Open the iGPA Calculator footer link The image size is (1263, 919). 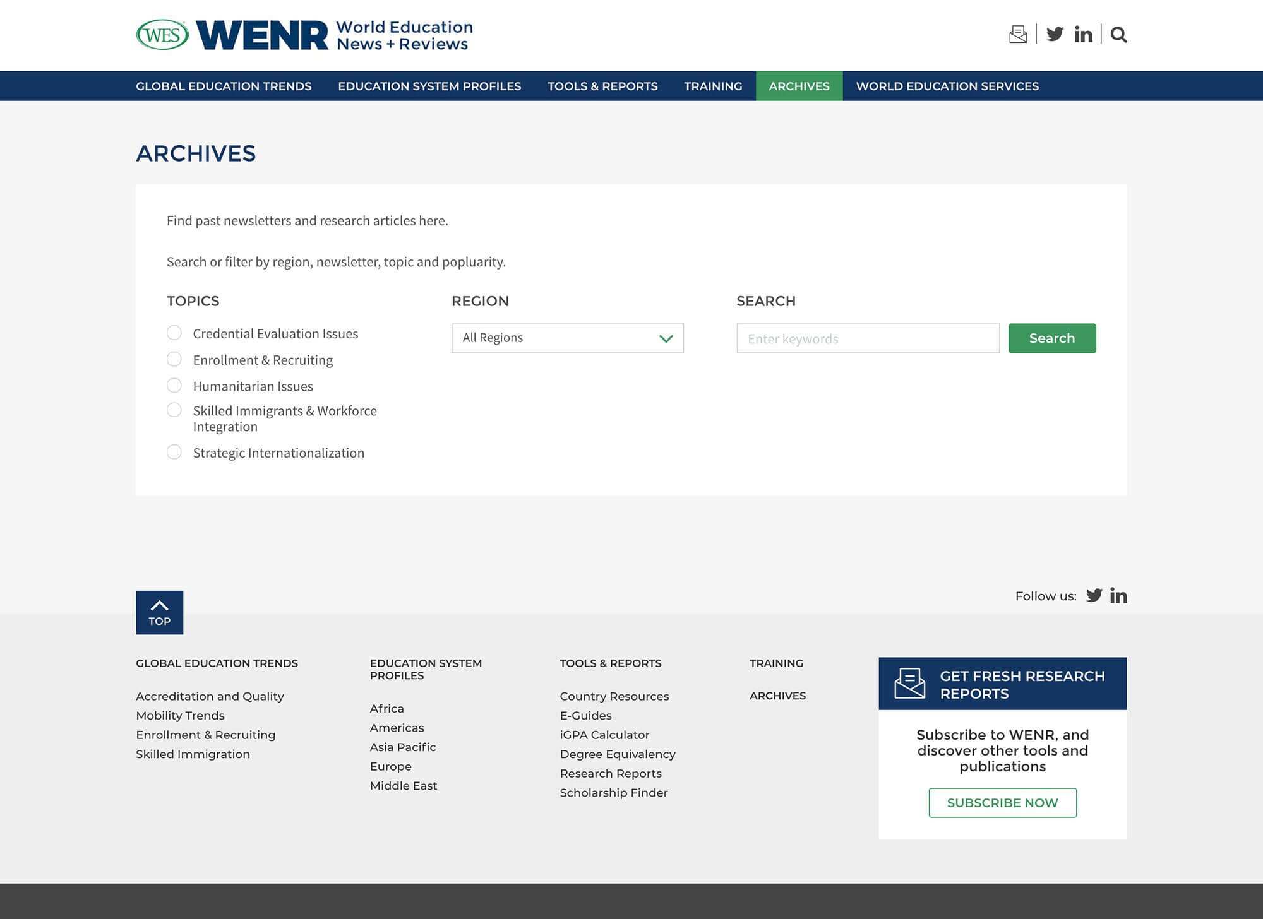point(604,735)
